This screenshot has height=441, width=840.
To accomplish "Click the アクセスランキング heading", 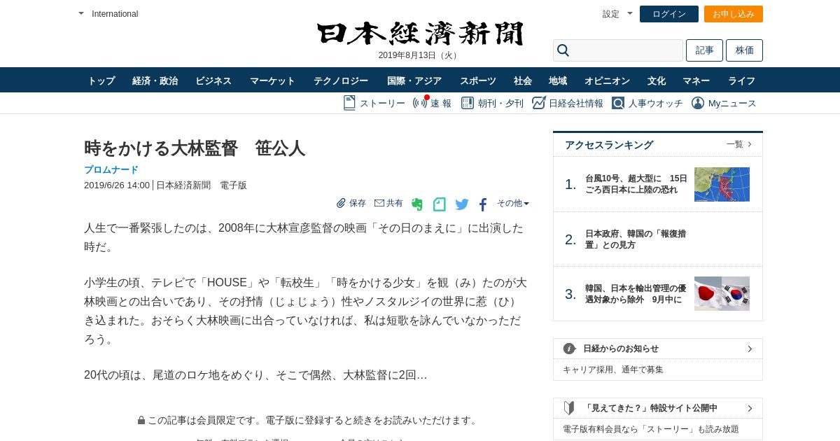I will (609, 145).
